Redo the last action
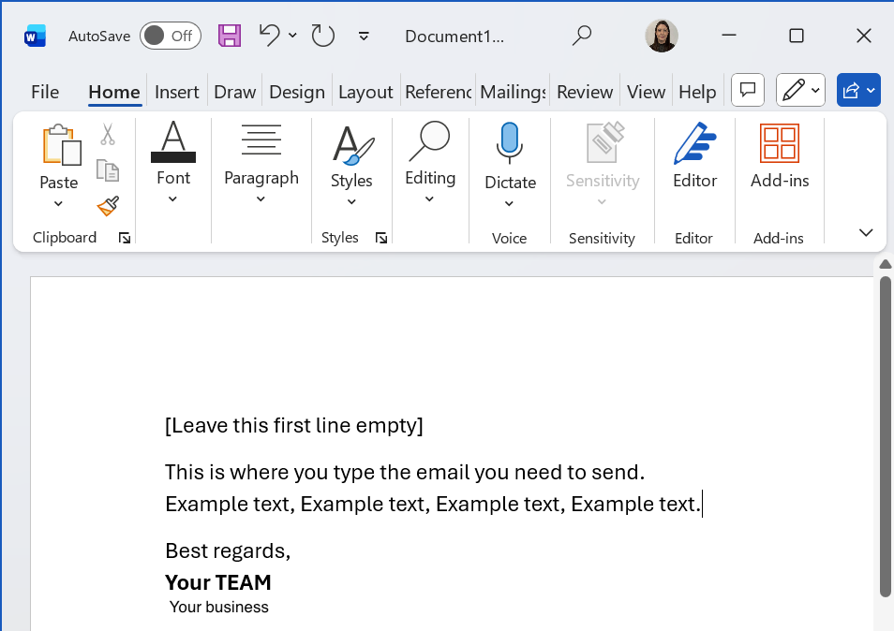This screenshot has width=894, height=631. [321, 35]
